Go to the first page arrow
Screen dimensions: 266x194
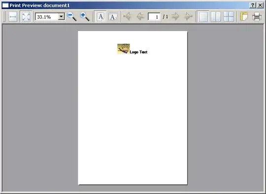pos(128,17)
